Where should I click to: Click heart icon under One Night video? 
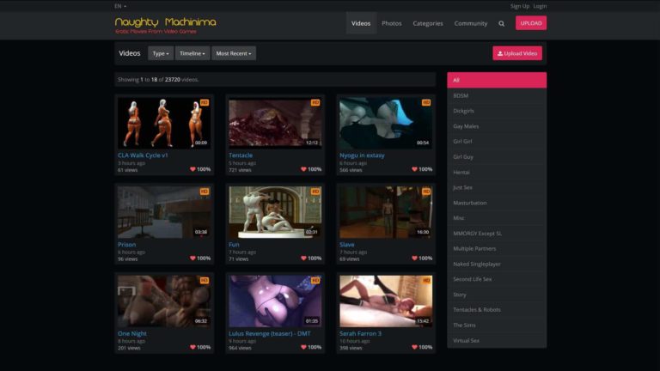(x=192, y=347)
